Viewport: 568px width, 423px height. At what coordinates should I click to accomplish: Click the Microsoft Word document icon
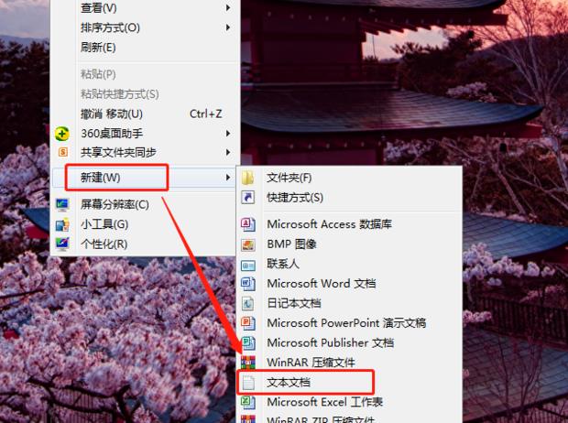coord(247,284)
